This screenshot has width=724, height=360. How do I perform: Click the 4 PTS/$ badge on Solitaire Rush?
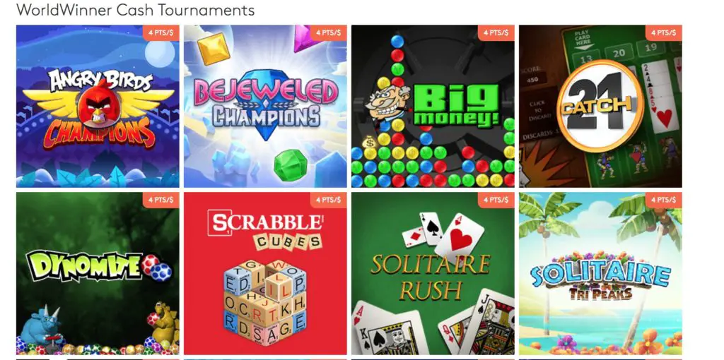coord(496,200)
